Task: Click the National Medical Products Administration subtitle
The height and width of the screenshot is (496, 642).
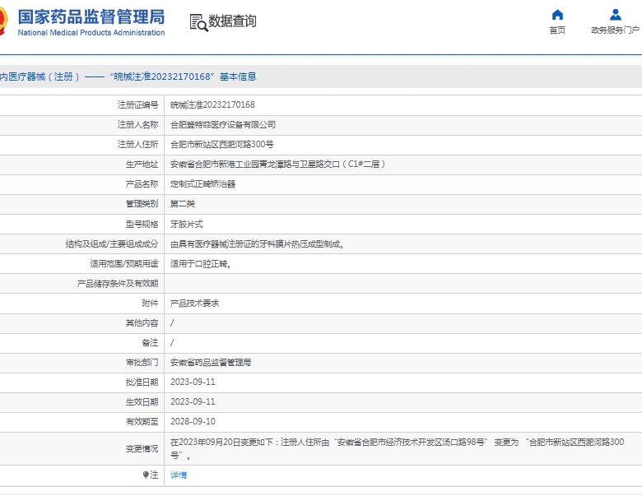Action: (91, 33)
